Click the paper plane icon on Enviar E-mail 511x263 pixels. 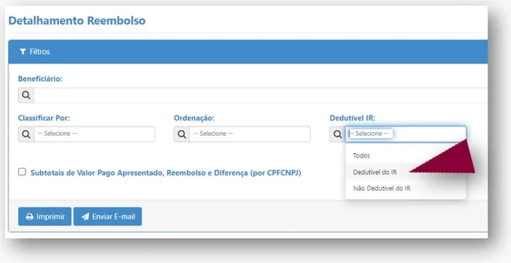coord(85,217)
